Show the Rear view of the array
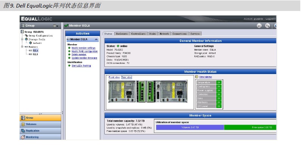Viewport: 301px width, 145px height. tap(127, 77)
